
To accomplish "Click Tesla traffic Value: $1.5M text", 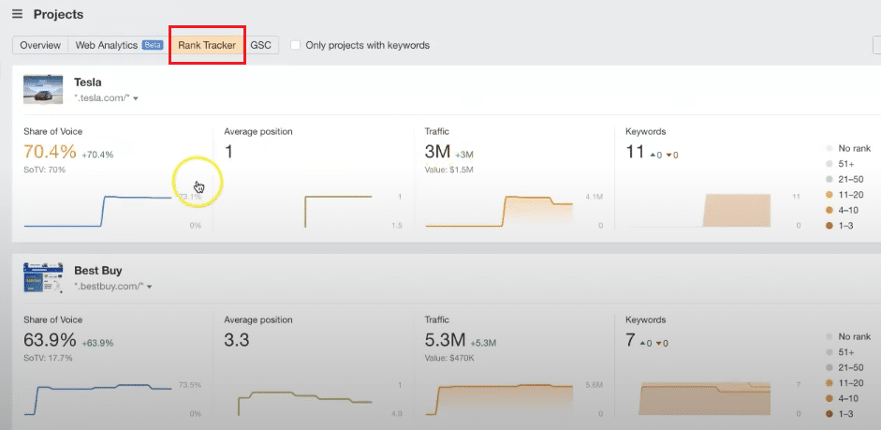I will pyautogui.click(x=449, y=170).
